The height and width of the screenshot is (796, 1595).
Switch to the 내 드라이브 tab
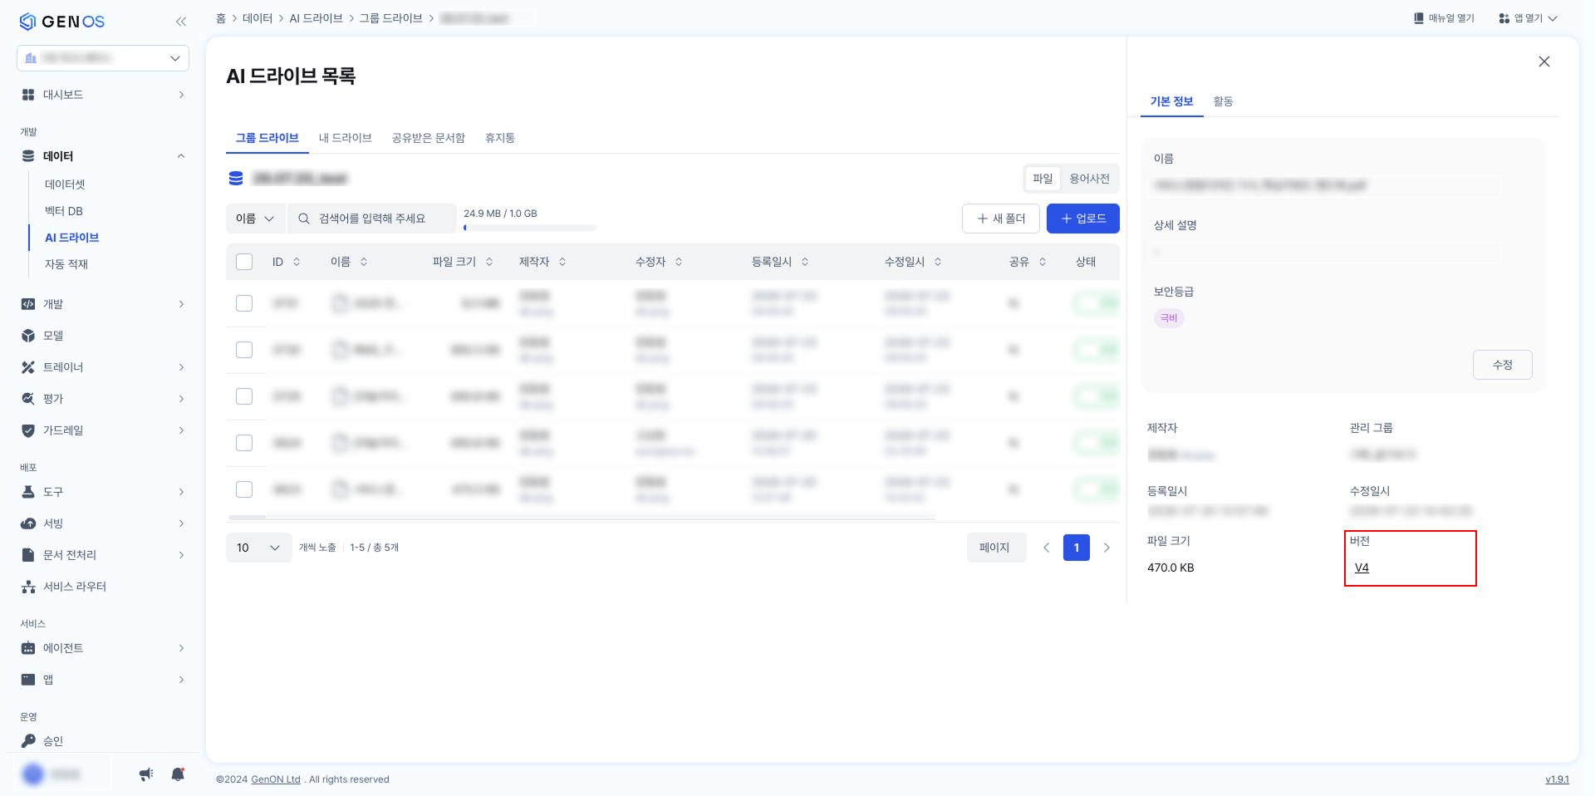346,138
